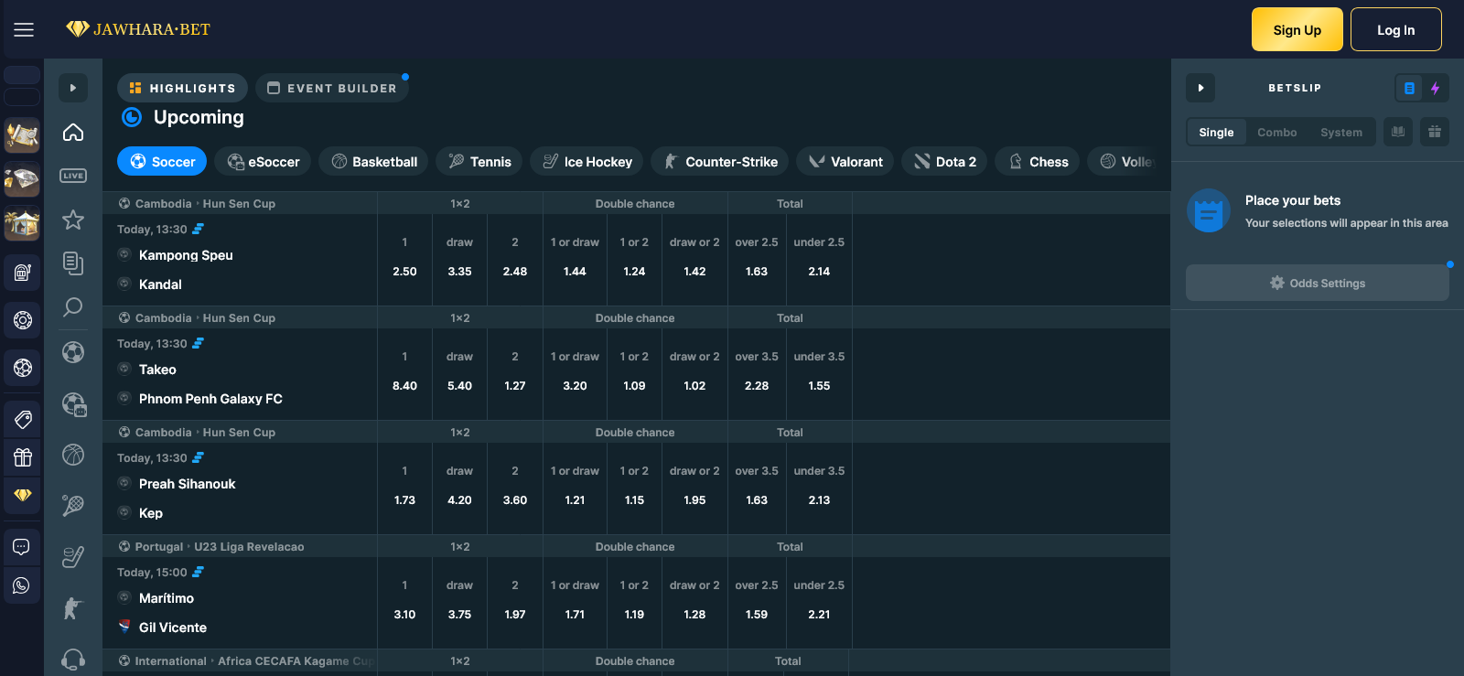The image size is (1464, 676).
Task: Select the Tennis sport filter
Action: pos(479,161)
